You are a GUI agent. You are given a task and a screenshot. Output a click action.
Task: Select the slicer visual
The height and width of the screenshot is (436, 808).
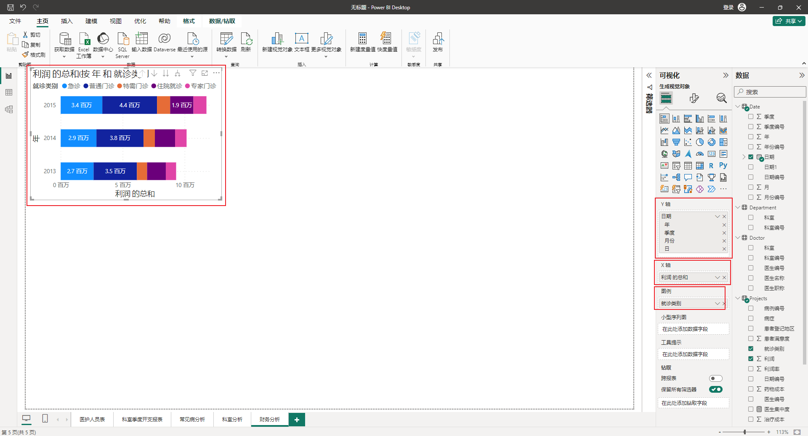point(676,166)
